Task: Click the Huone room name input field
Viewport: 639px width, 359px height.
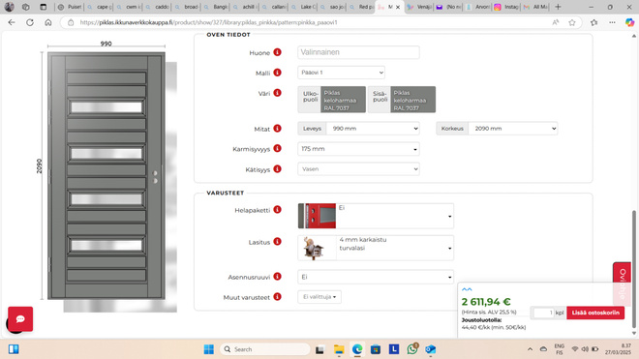Action: 358,52
